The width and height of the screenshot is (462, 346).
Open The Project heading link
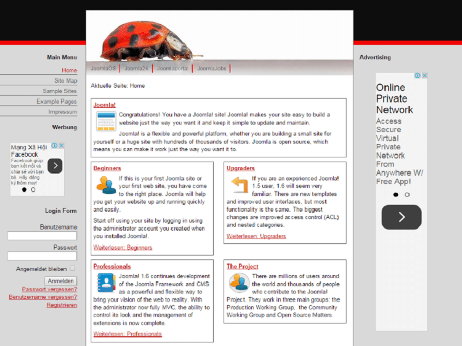pos(242,266)
